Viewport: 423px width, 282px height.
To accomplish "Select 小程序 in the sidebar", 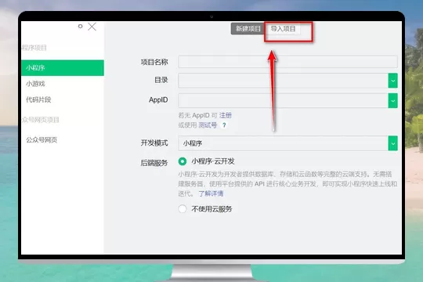I will tap(63, 67).
